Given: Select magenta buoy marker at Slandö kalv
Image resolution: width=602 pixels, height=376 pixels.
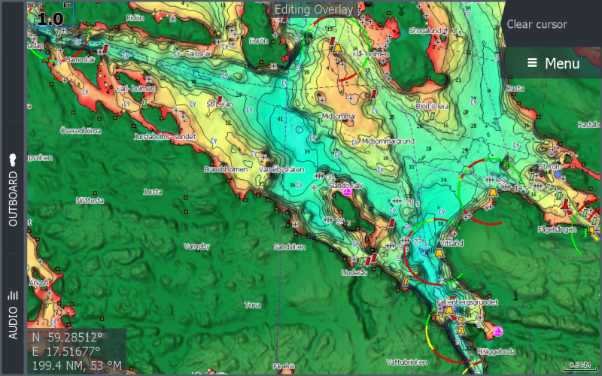Looking at the screenshot, I should [347, 193].
